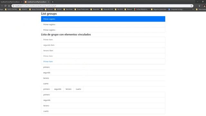Go to the browser home page
This screenshot has height=116, width=206.
point(9,6)
